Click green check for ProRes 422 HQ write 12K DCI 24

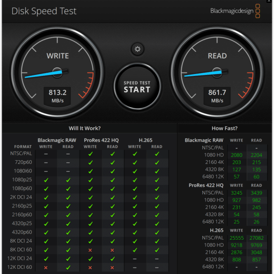point(90,259)
